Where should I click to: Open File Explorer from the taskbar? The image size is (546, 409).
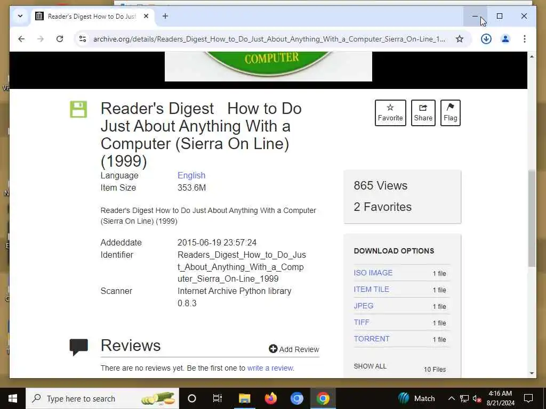[x=244, y=398]
